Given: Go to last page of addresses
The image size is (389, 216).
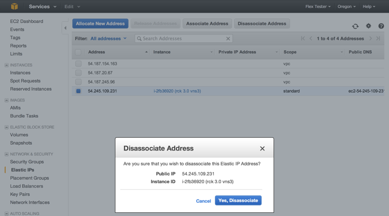Looking at the screenshot, I should [x=378, y=39].
